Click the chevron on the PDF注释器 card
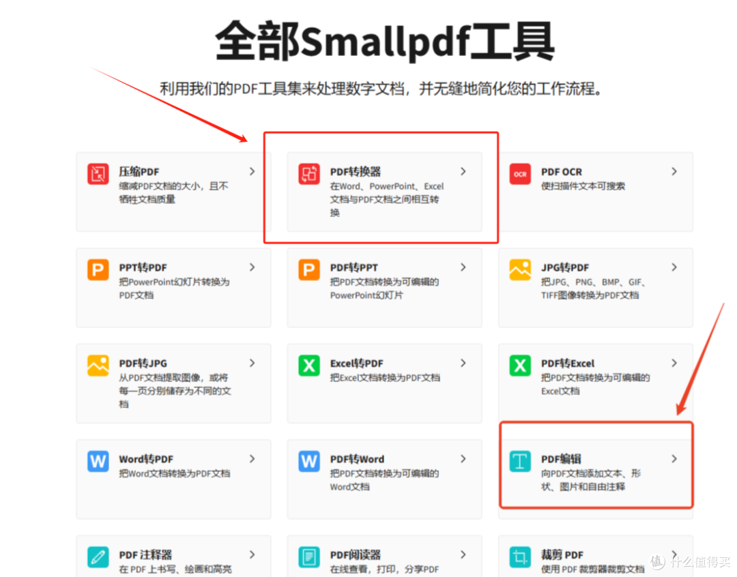The height and width of the screenshot is (577, 737). tap(252, 555)
